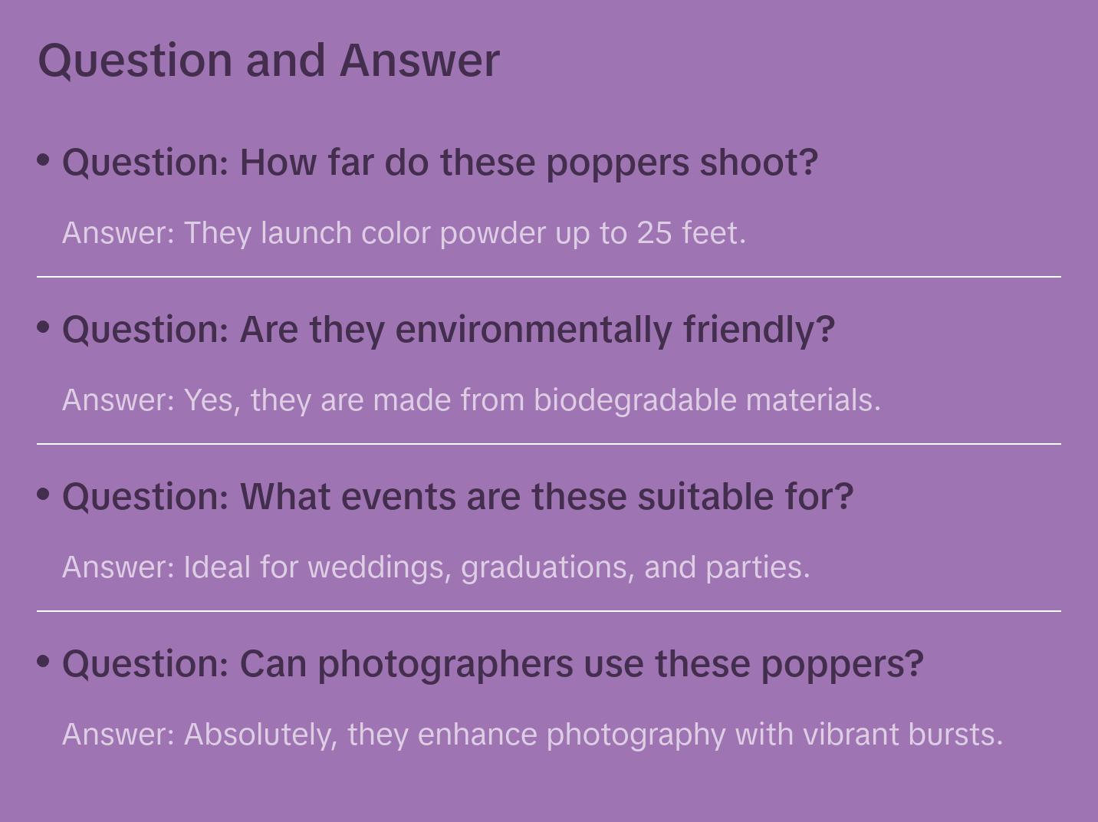This screenshot has width=1098, height=822.
Task: Select the answer about biodegradable materials
Action: (472, 400)
